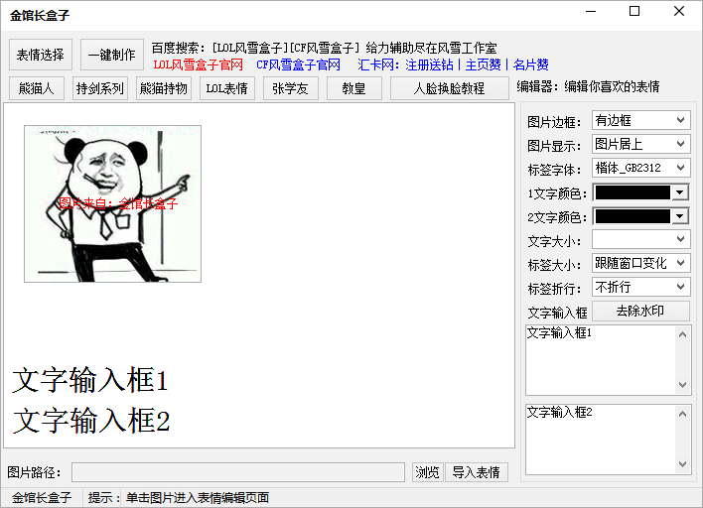703x508 pixels.
Task: Click down arrow of 文字输入框2 scrollbar
Action: click(683, 464)
